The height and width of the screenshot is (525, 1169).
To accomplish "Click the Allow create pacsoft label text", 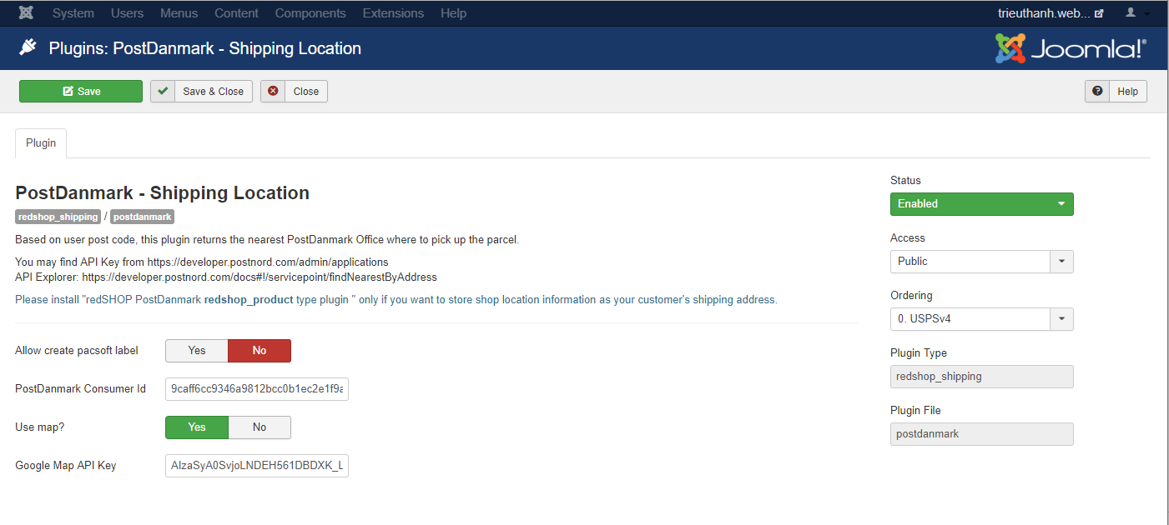I will 77,351.
